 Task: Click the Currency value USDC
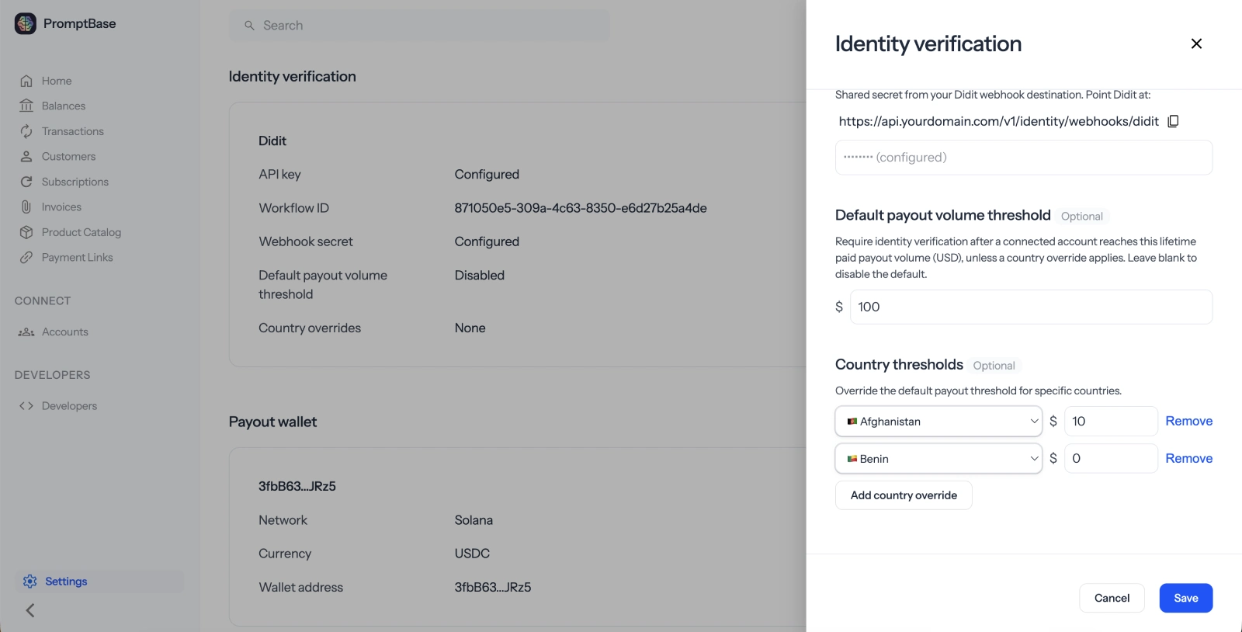click(472, 554)
